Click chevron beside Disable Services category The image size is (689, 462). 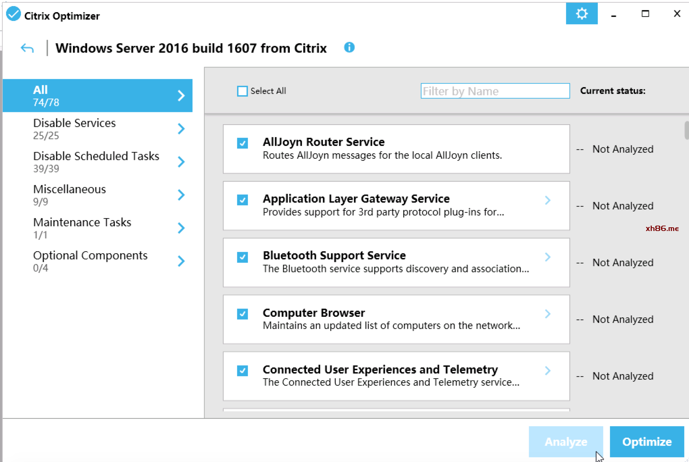tap(181, 129)
